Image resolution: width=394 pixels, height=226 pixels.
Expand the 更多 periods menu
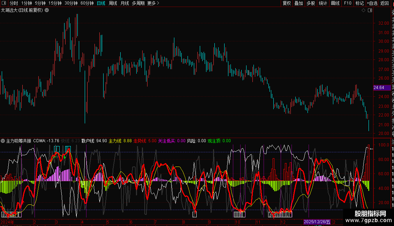click(x=153, y=3)
